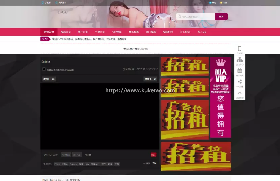Open the 最新视频 nav item
280x181 pixels.
pos(134,32)
